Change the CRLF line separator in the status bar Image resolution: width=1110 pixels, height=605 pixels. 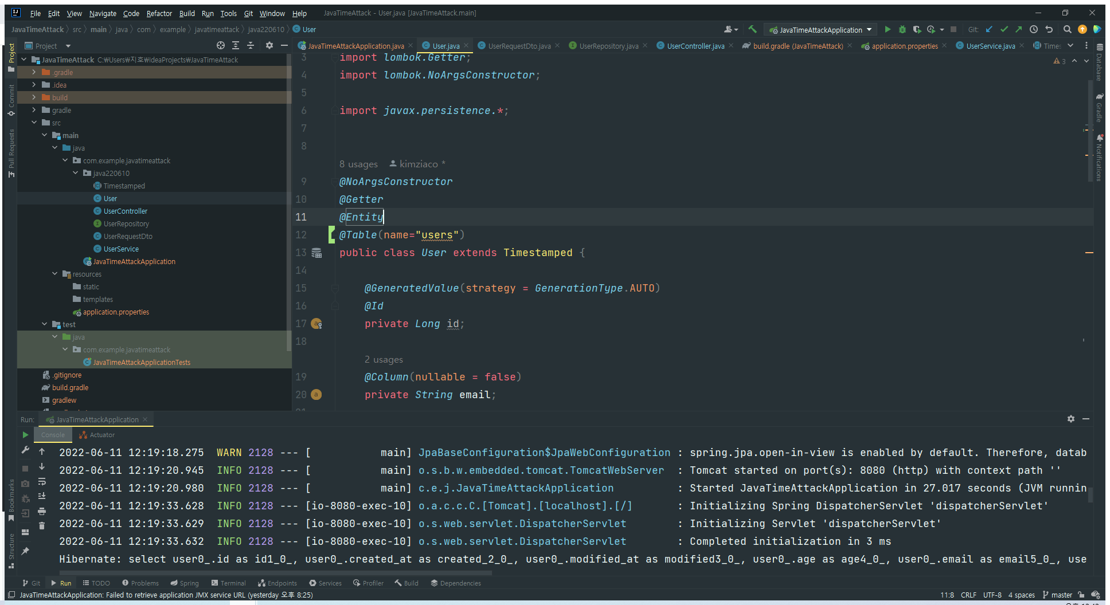point(968,595)
